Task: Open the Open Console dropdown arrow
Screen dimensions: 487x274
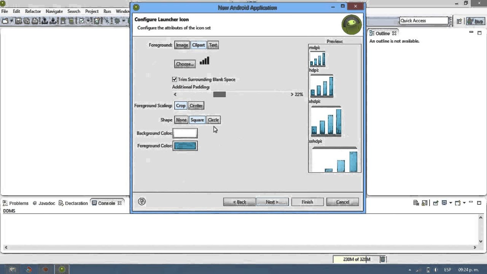Action: click(464, 203)
